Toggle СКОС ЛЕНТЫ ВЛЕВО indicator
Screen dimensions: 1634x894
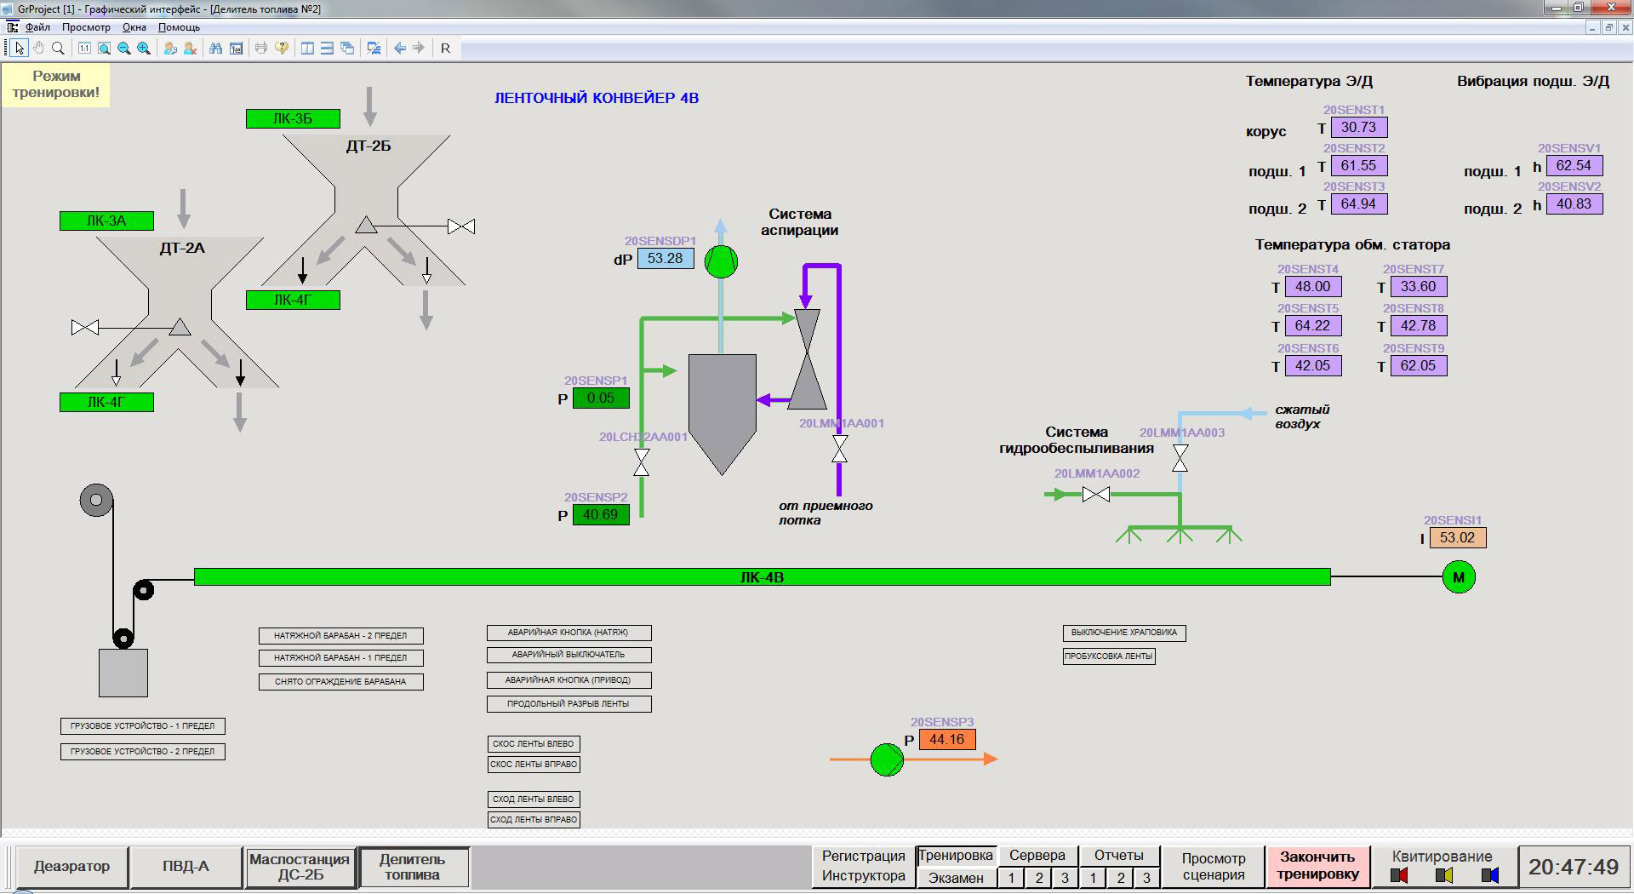(x=534, y=744)
